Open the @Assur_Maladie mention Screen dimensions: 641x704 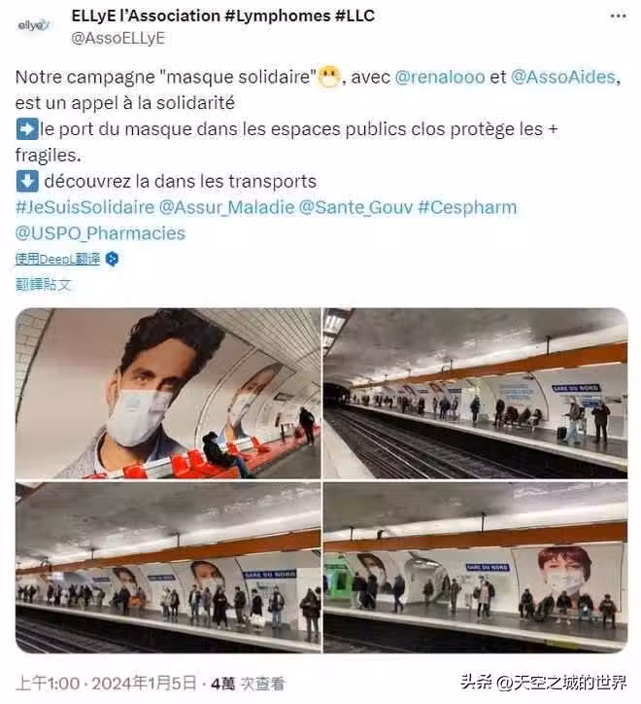coord(226,207)
